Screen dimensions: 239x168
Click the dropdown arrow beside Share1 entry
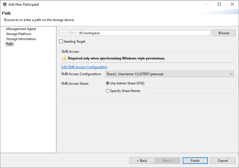pos(231,74)
